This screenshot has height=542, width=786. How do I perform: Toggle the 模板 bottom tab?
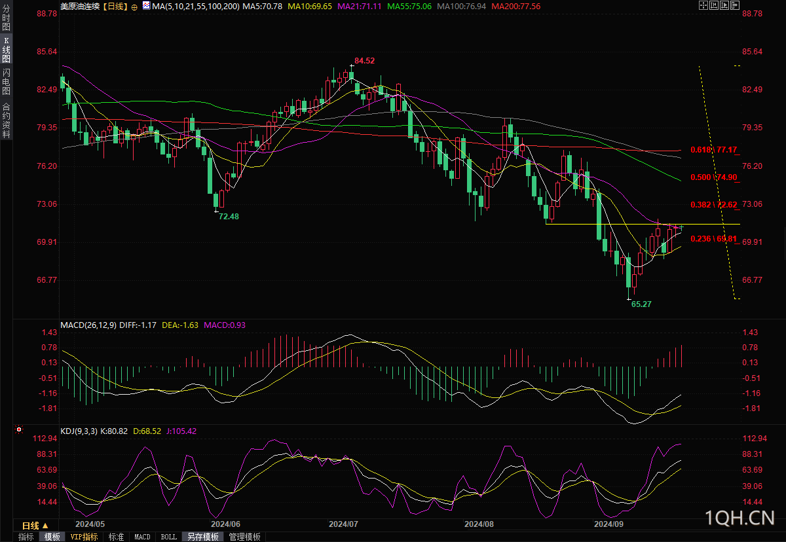52,537
